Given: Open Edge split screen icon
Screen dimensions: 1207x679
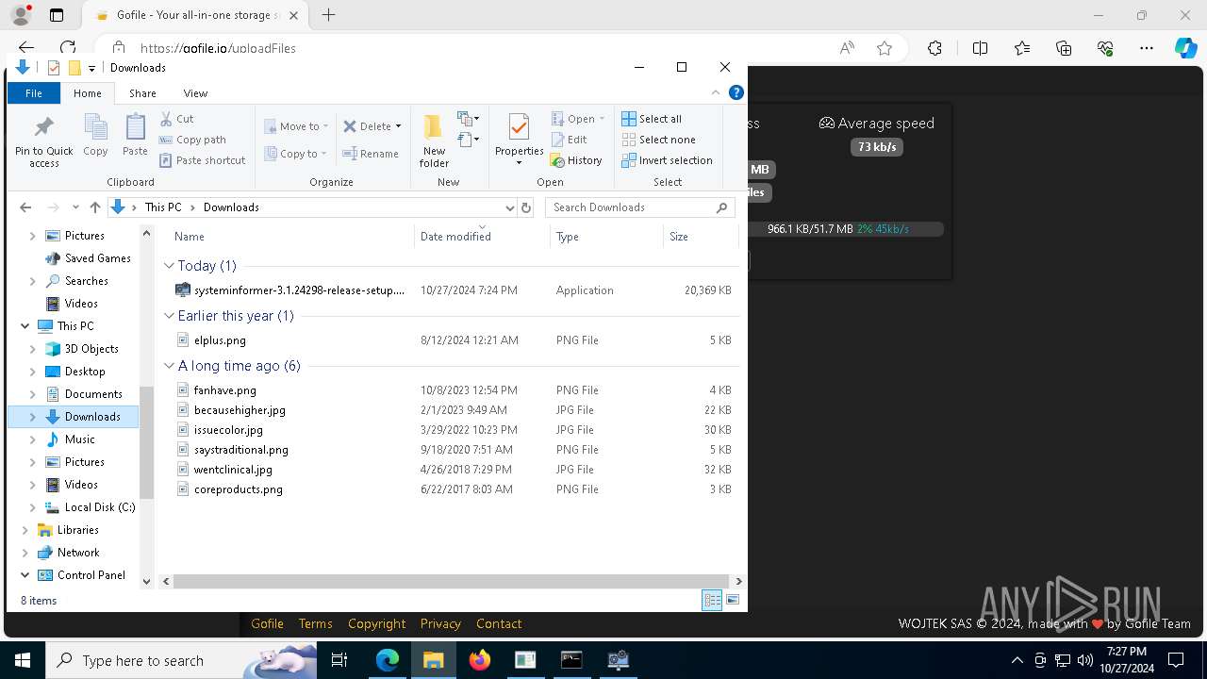Looking at the screenshot, I should pyautogui.click(x=980, y=48).
